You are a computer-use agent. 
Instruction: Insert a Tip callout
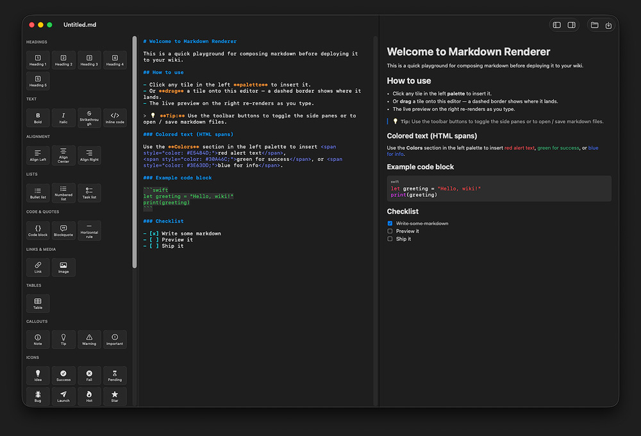click(x=63, y=339)
